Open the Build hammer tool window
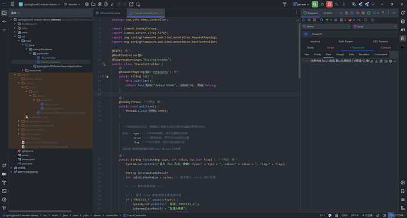The image size is (407, 218). (x=4, y=183)
